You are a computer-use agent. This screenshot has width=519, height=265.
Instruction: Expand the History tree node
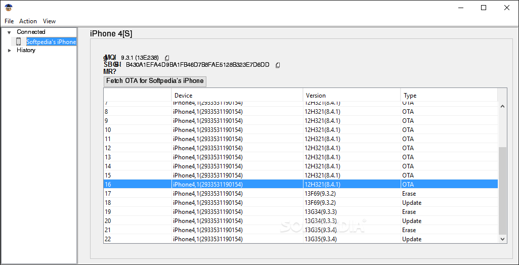pos(9,50)
